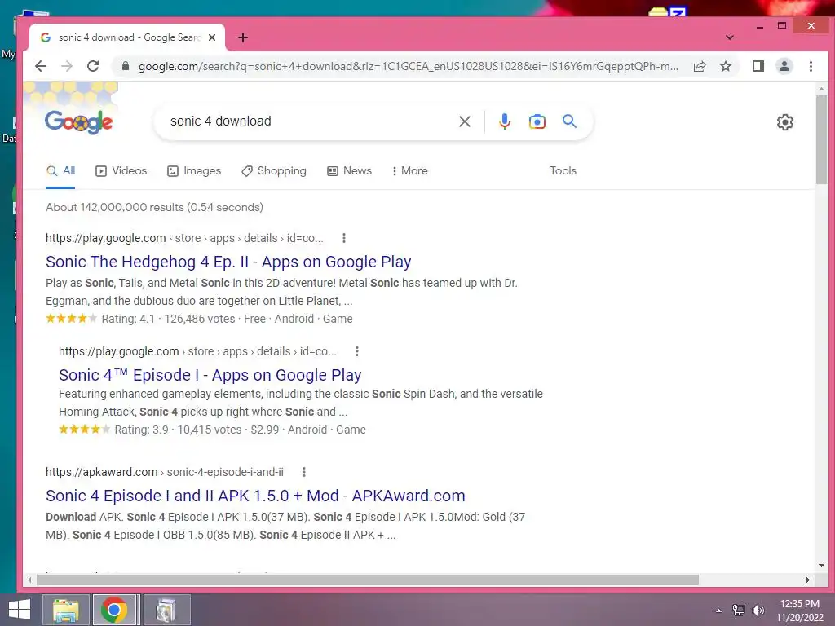This screenshot has height=626, width=835.
Task: Open Chrome three-dot menu
Action: (811, 66)
